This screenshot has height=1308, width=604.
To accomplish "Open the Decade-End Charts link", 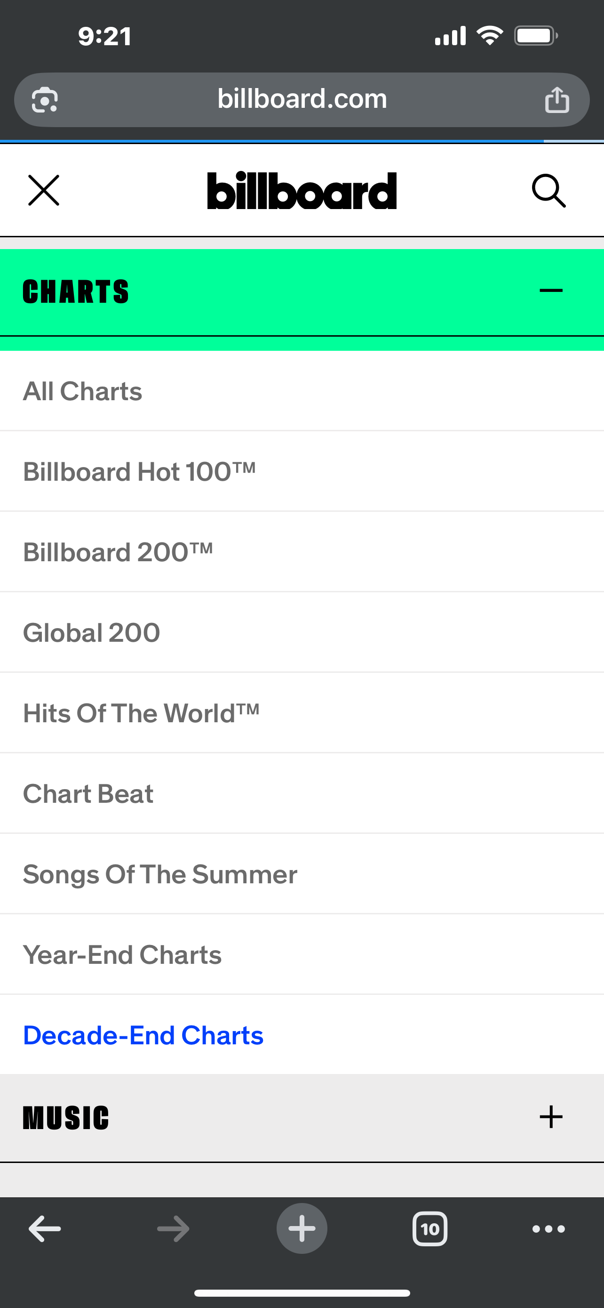I will tap(143, 1035).
